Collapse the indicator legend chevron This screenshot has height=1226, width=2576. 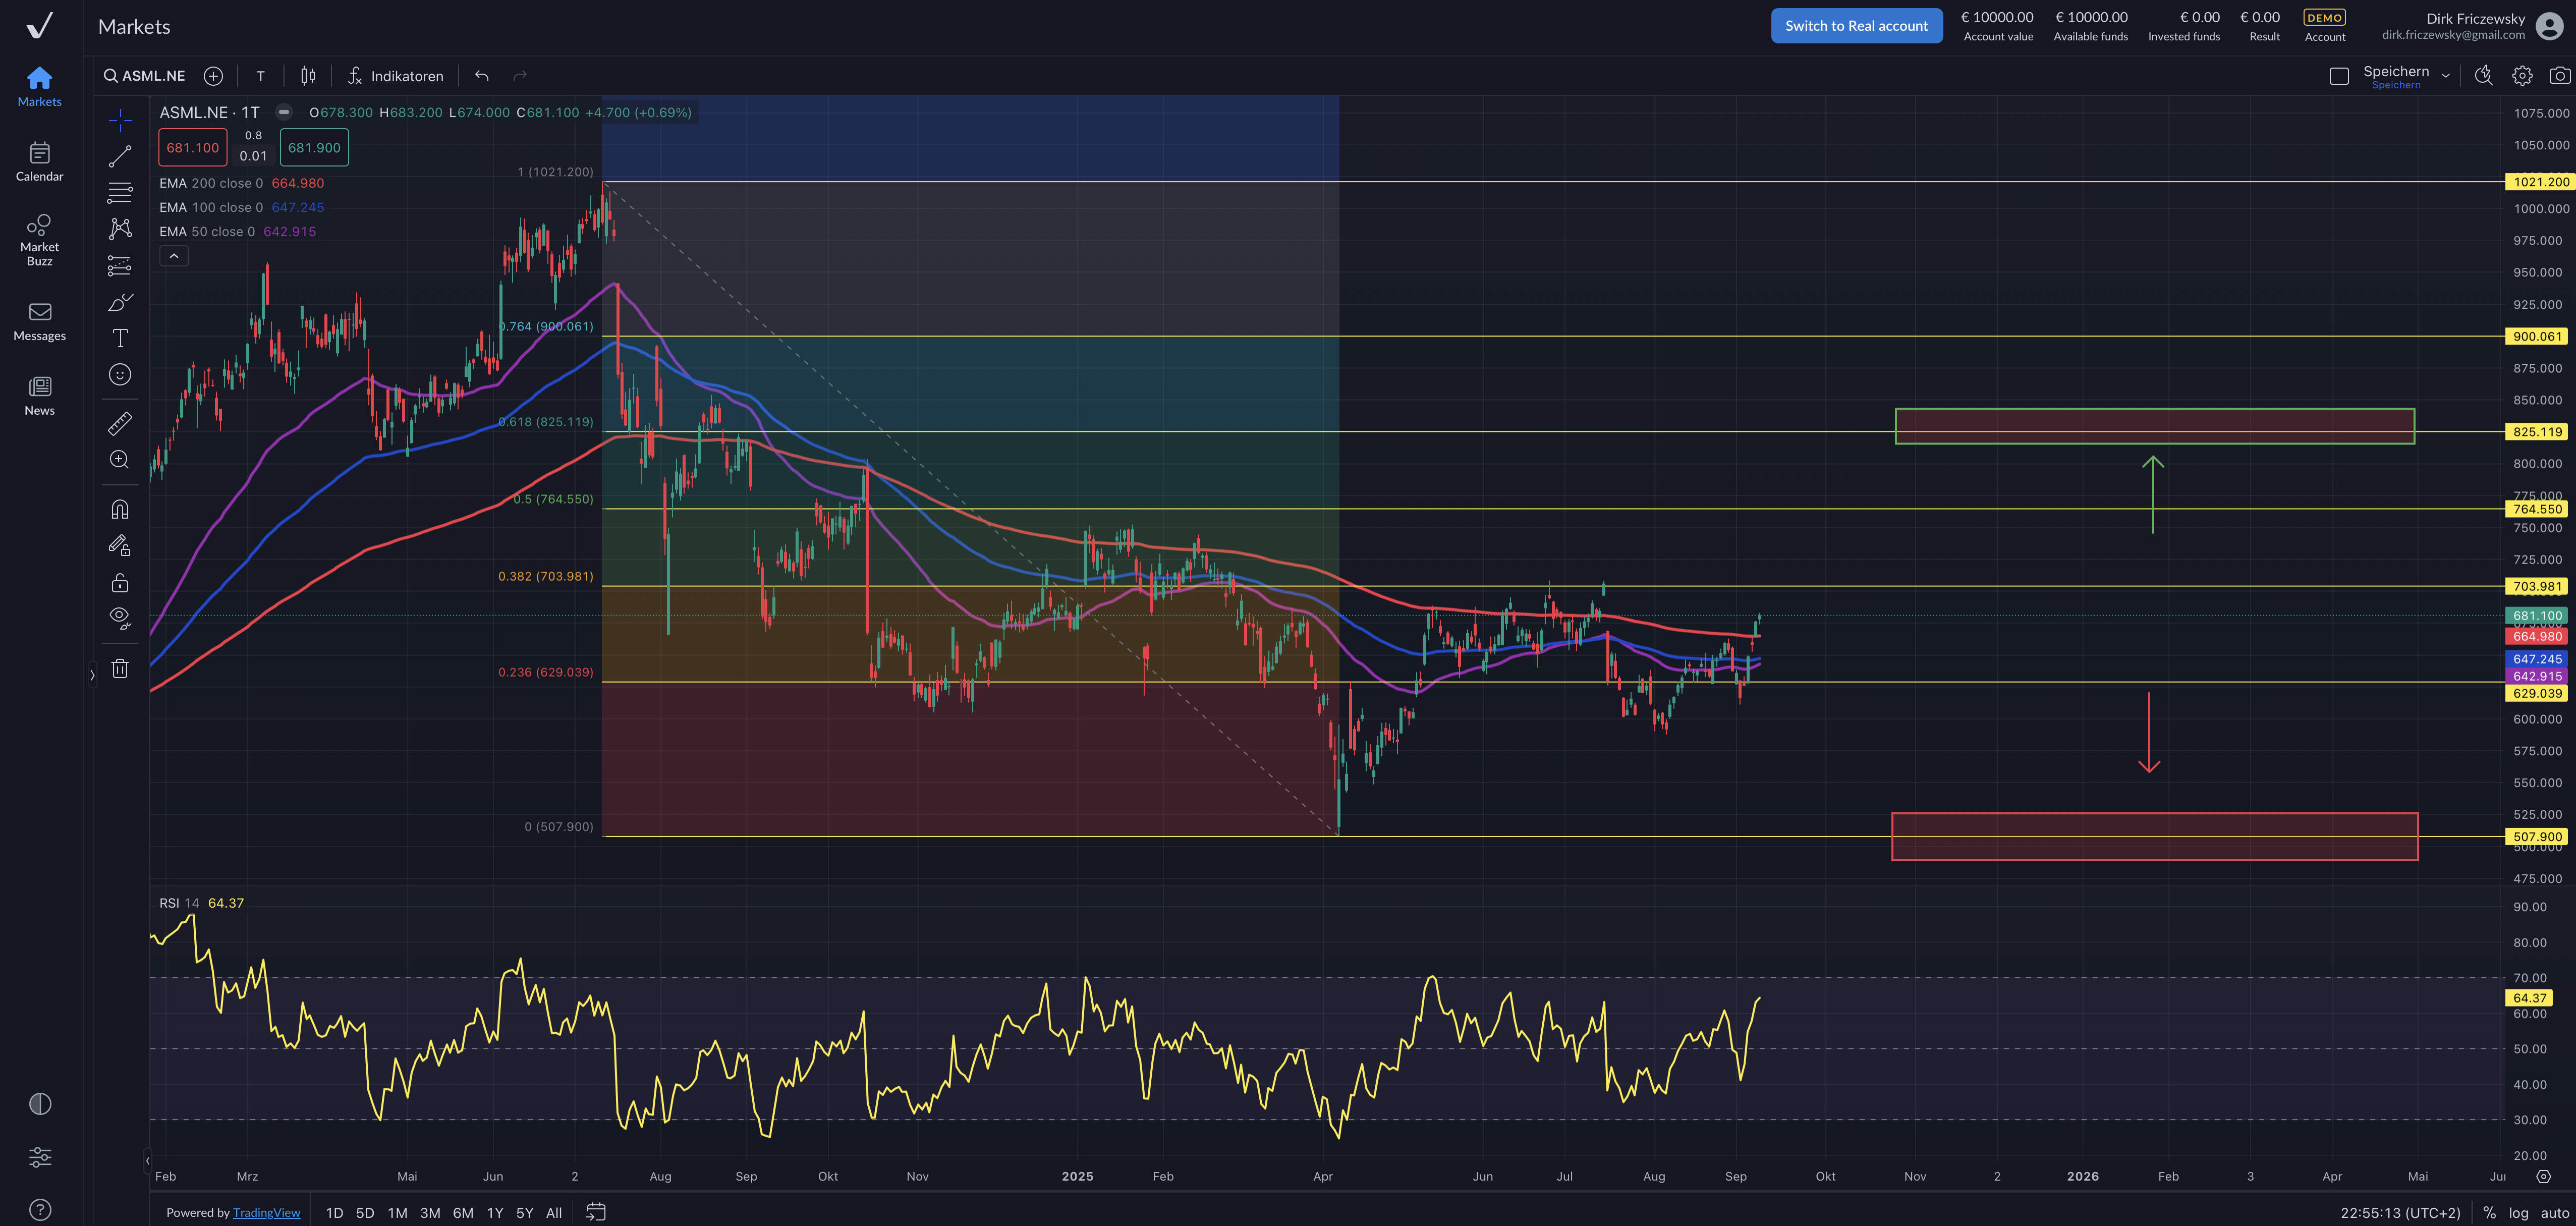(x=174, y=256)
